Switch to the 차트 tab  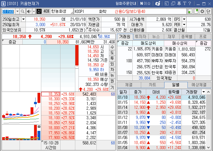(153, 85)
